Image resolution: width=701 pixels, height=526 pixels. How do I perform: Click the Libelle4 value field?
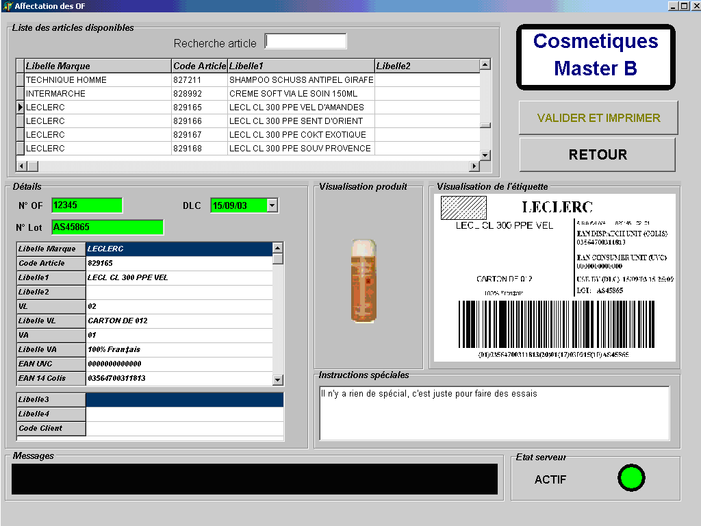coord(185,414)
